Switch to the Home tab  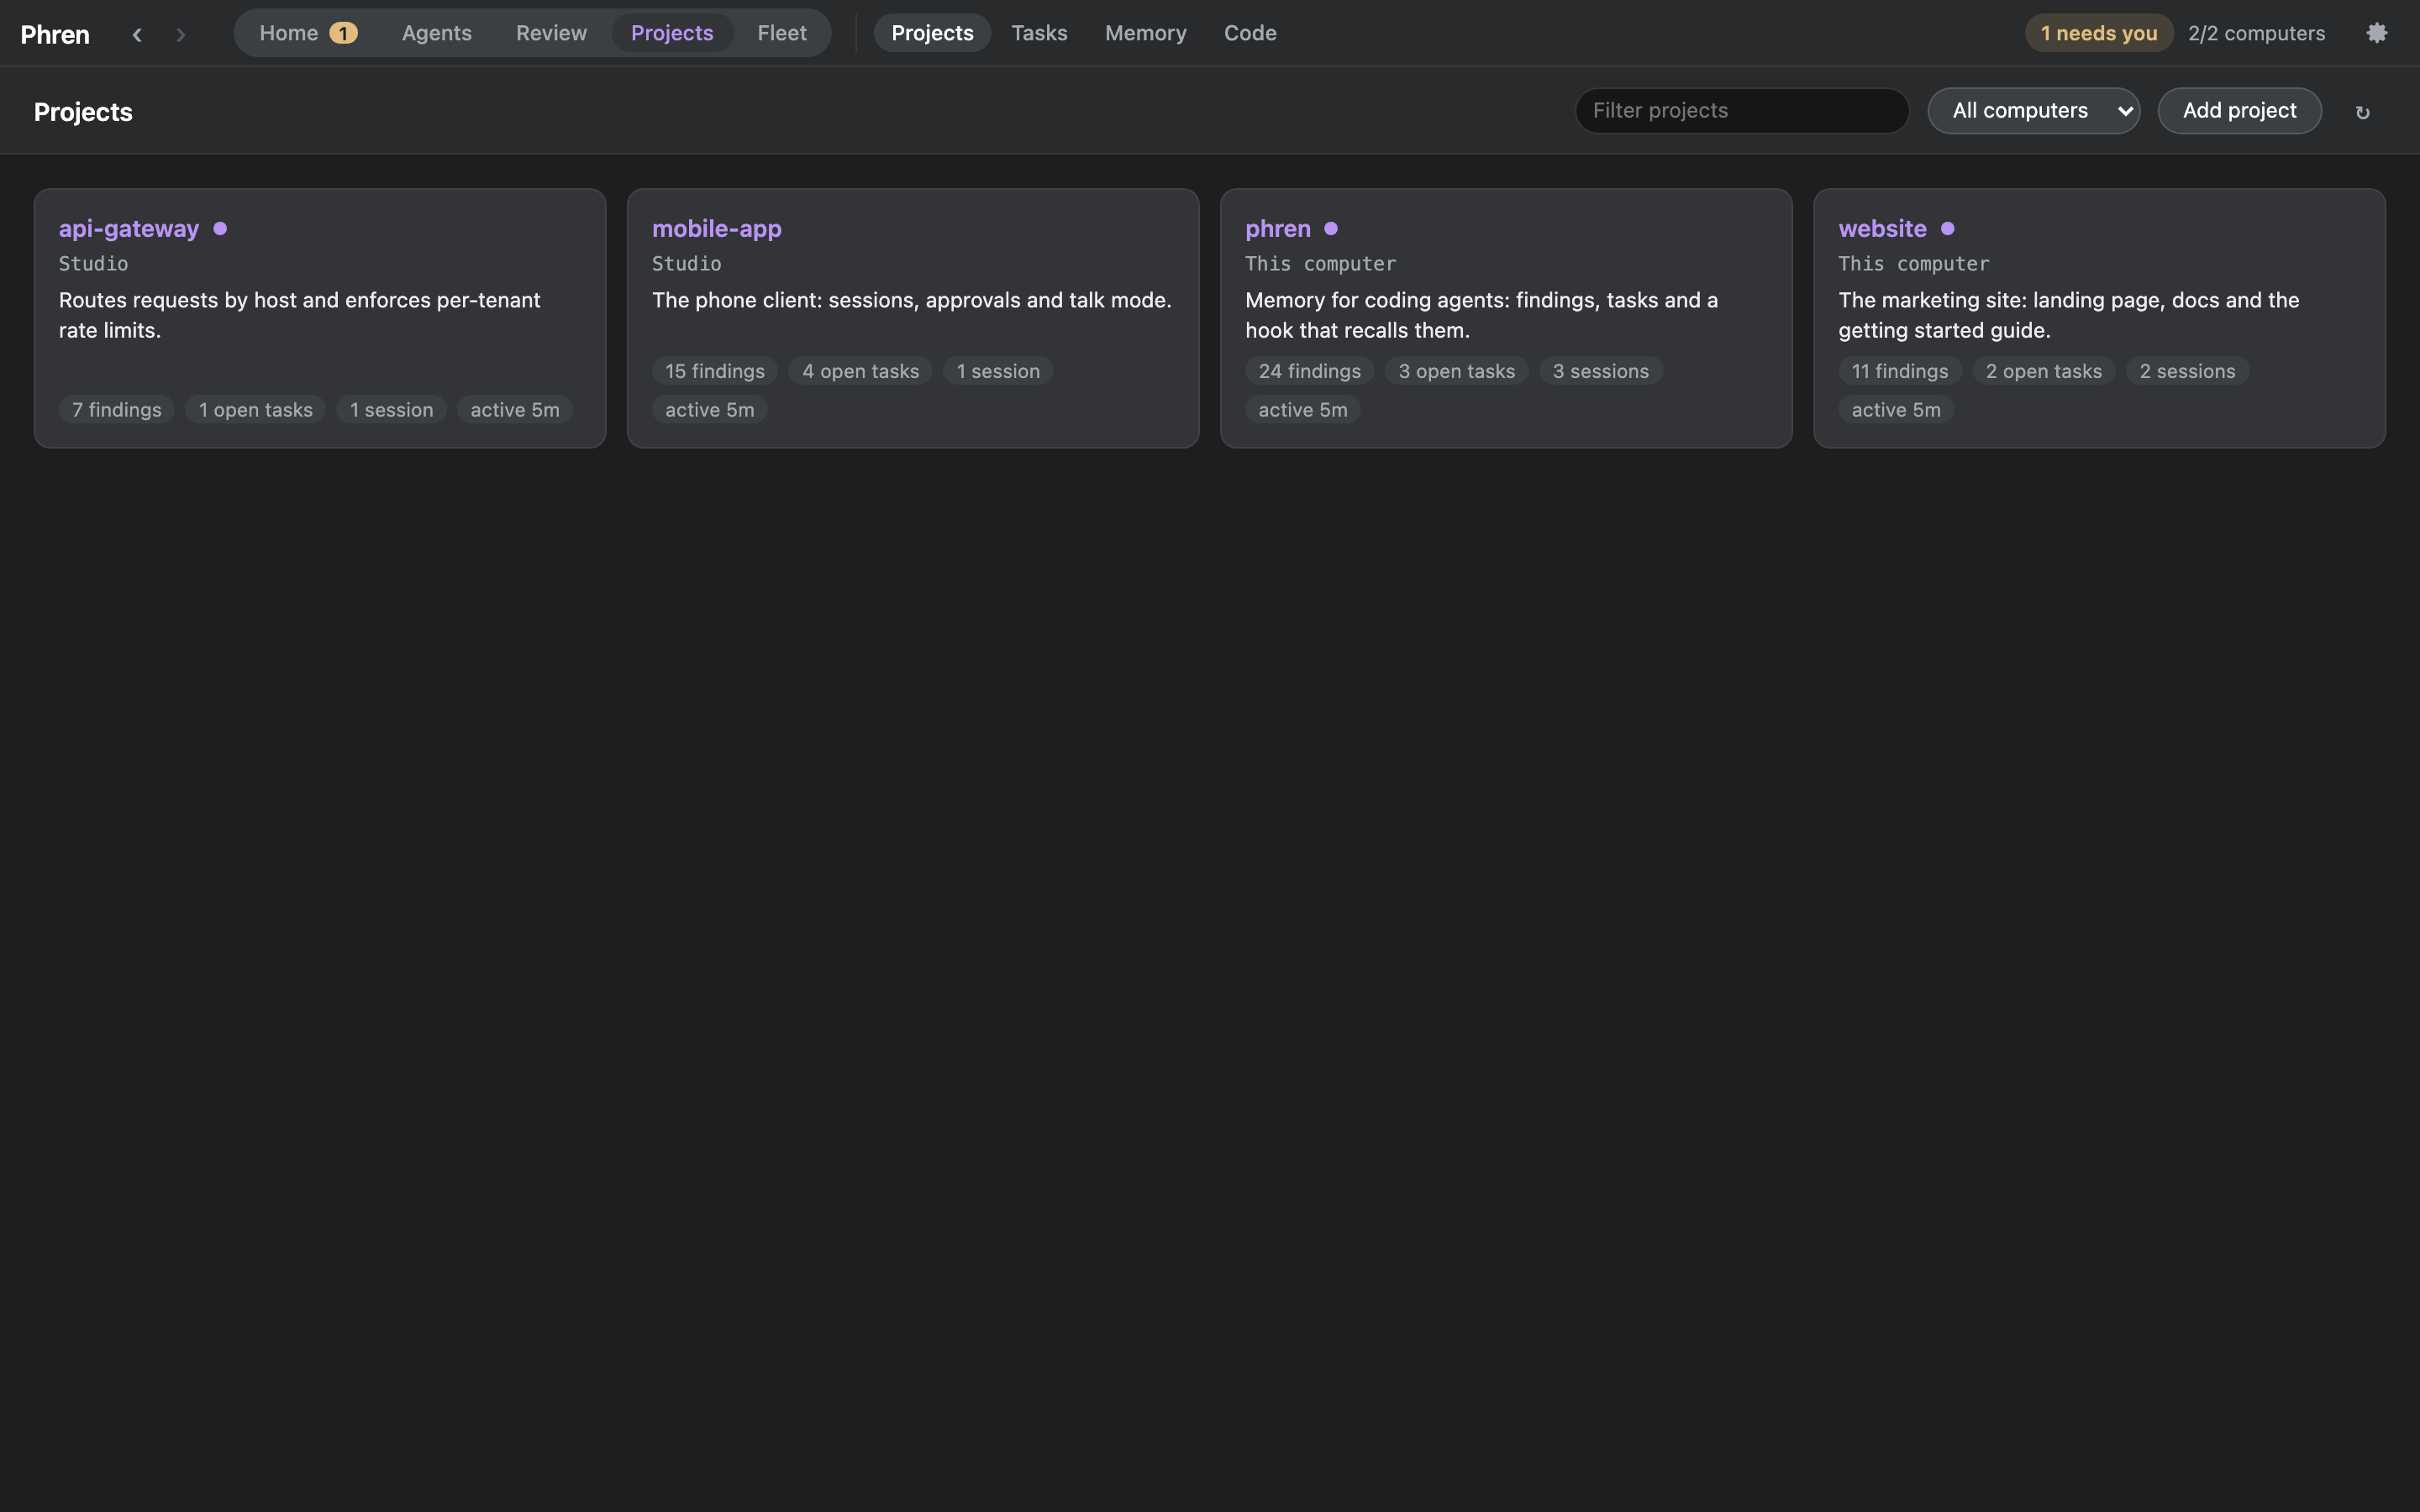(x=308, y=33)
